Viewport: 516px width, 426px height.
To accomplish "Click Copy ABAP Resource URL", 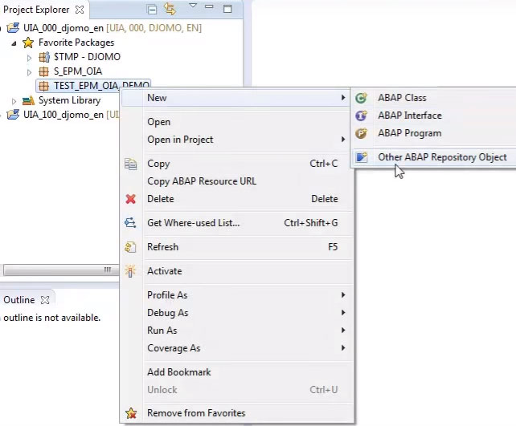I will point(202,181).
